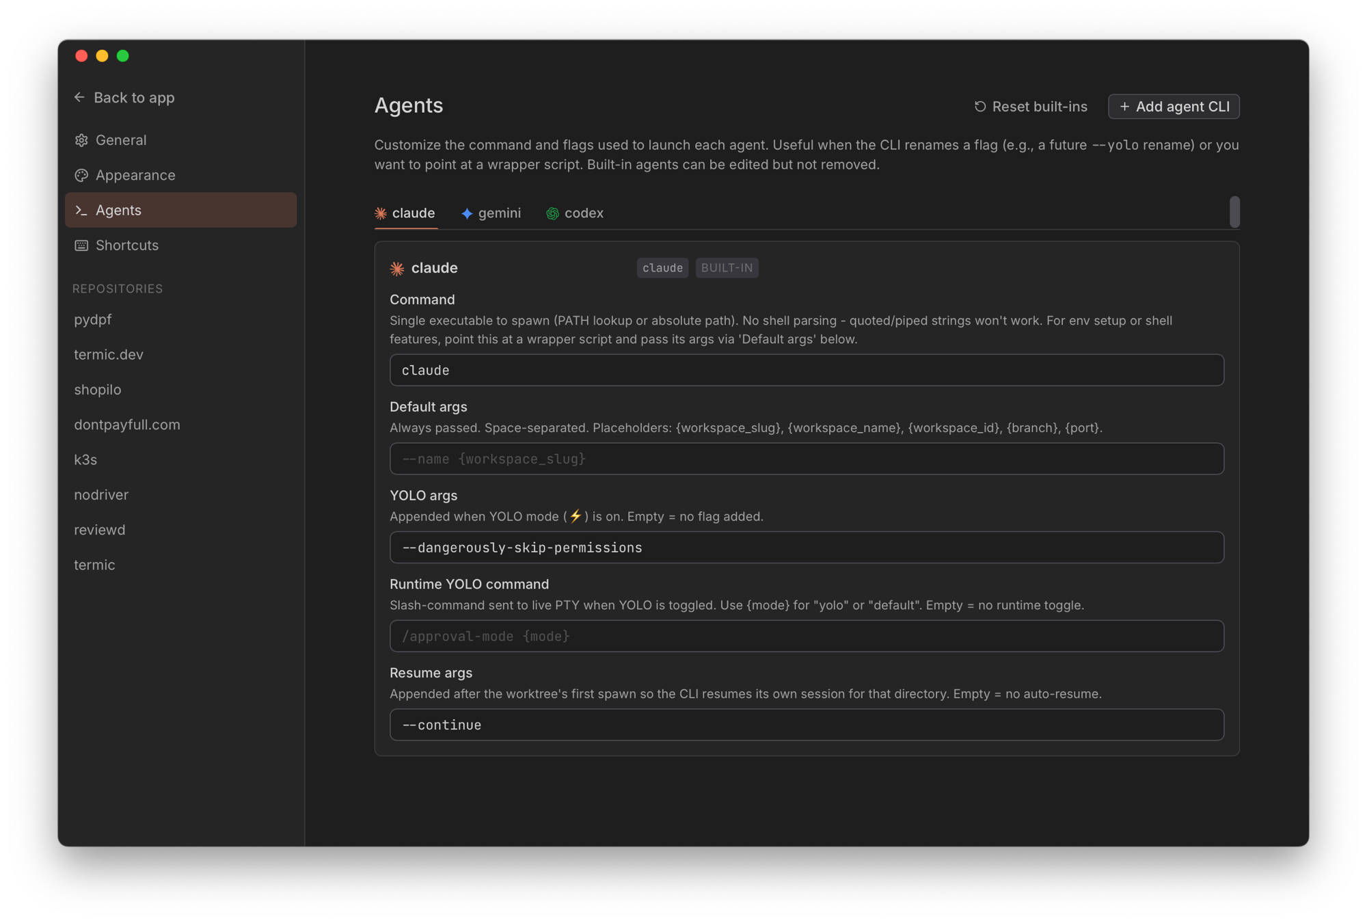1367x923 pixels.
Task: Click the Runtime YOLO command label
Action: click(470, 584)
